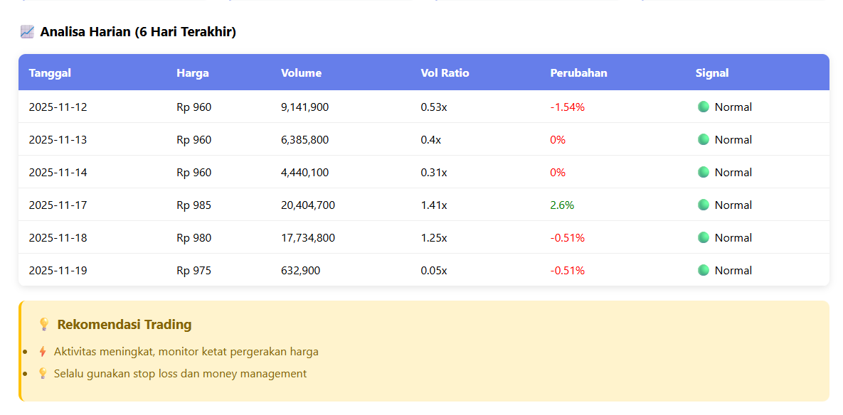Click the -1.54% change value

(x=567, y=107)
